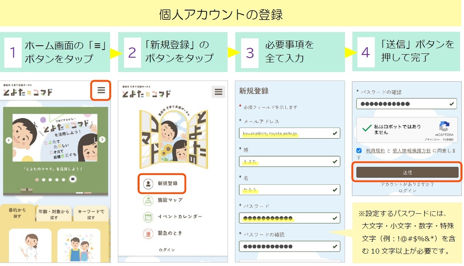This screenshot has width=464, height=266.
Task: Click the メールアドレス input field
Action: tap(290, 133)
